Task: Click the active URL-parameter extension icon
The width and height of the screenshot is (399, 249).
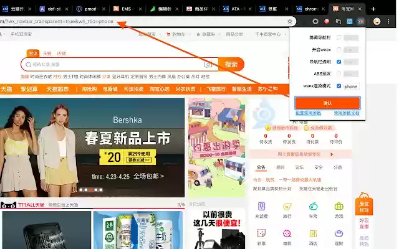Action: (361, 22)
